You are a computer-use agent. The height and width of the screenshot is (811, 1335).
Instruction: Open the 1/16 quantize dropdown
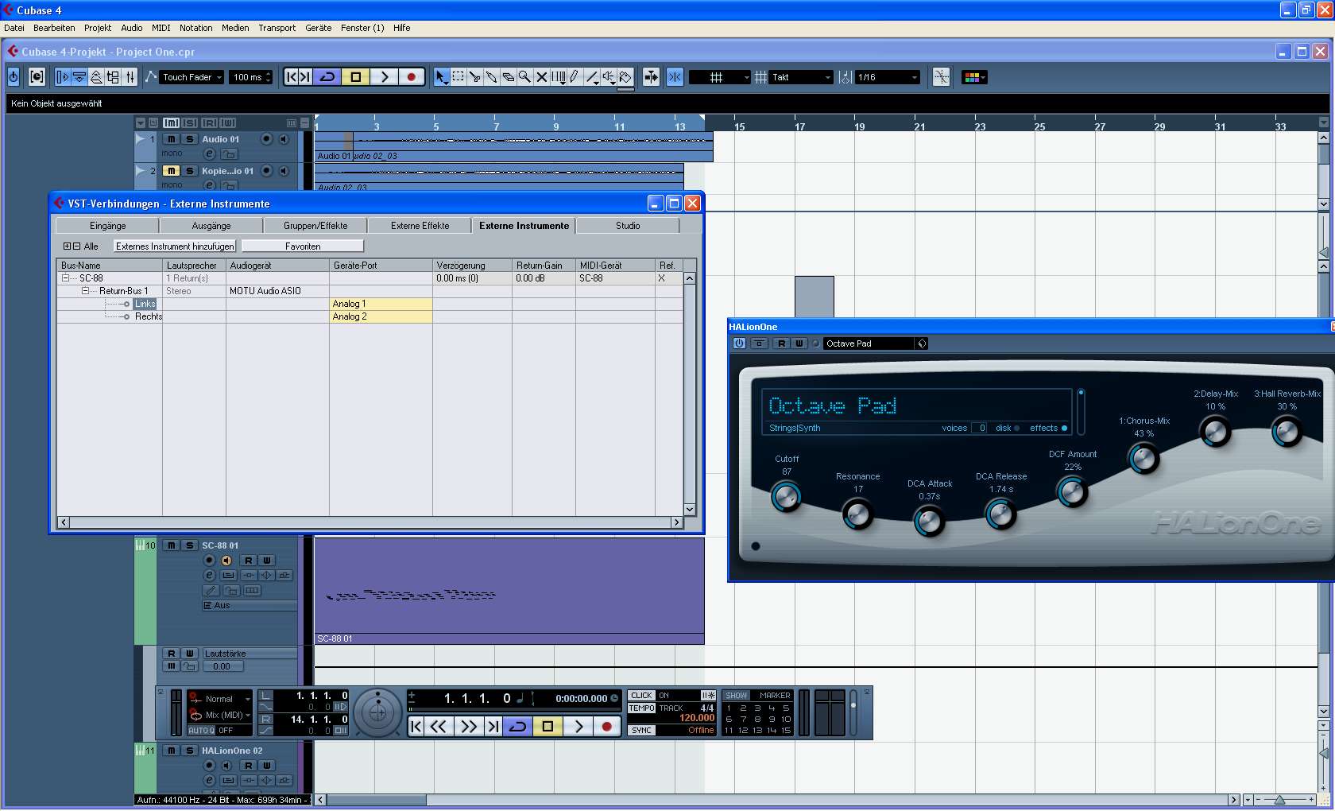click(x=888, y=77)
